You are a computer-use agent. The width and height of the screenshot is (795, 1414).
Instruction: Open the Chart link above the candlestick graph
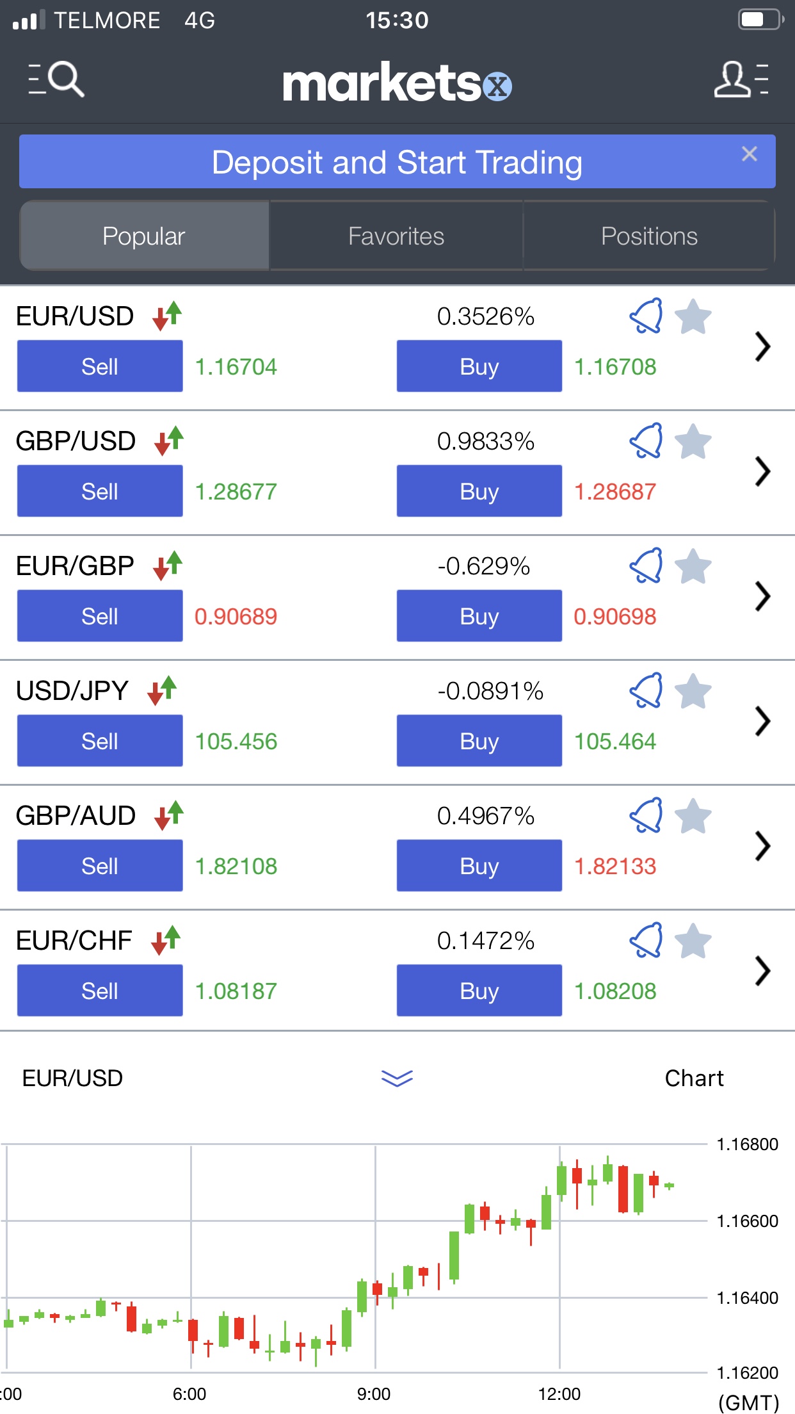pyautogui.click(x=694, y=1078)
